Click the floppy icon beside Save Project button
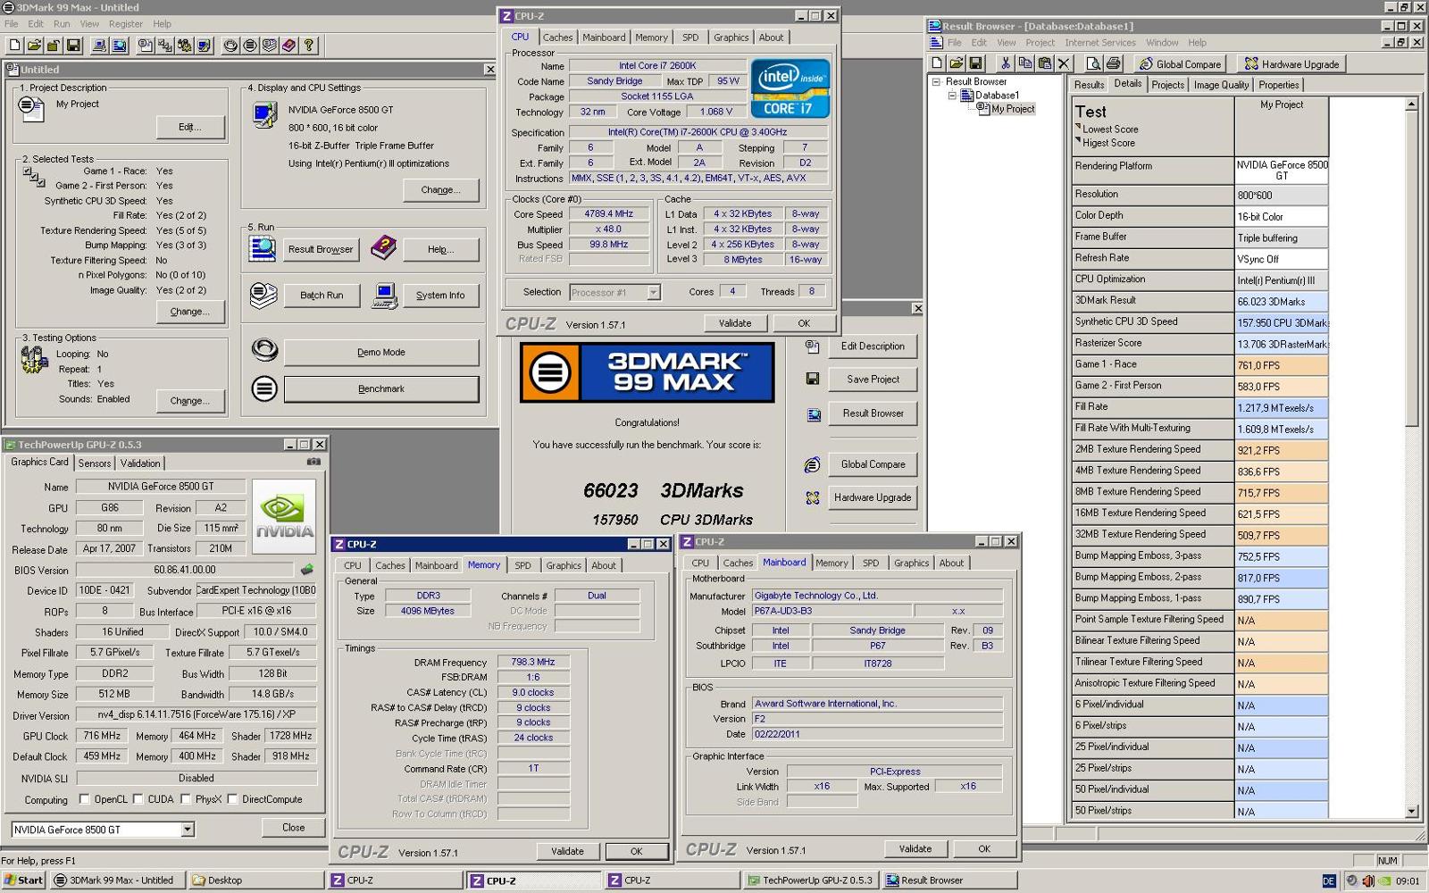The image size is (1429, 893). tap(813, 379)
